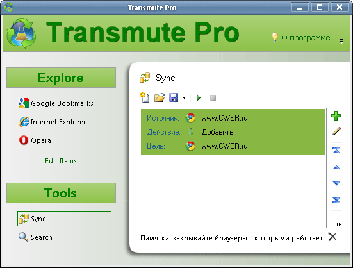Select the 'Источник:' label

pos(163,118)
